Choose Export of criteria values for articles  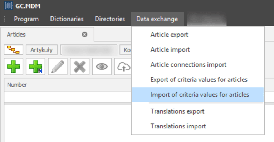point(198,80)
